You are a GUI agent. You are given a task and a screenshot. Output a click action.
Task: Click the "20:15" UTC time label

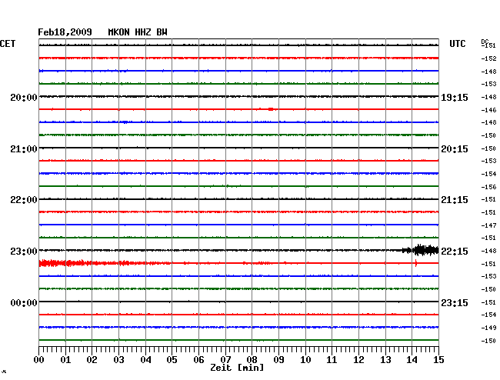tap(455, 149)
